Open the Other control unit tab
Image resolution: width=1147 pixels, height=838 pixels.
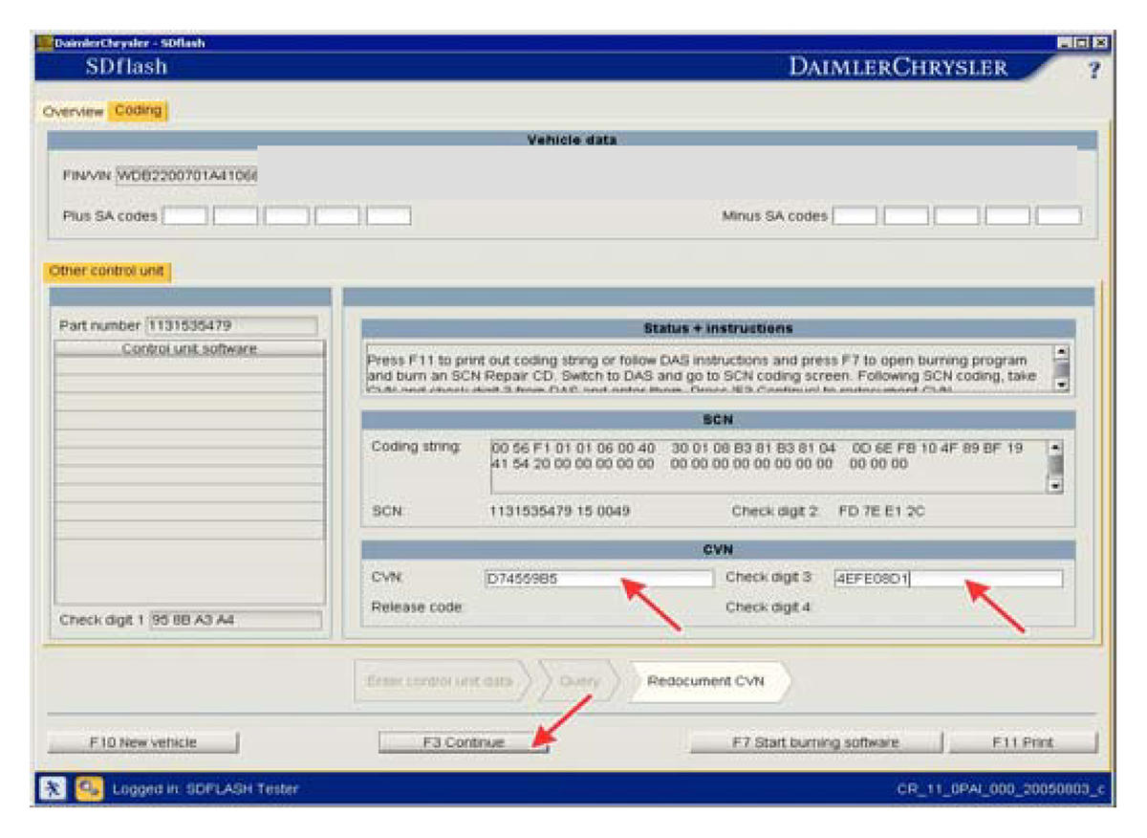[x=106, y=272]
